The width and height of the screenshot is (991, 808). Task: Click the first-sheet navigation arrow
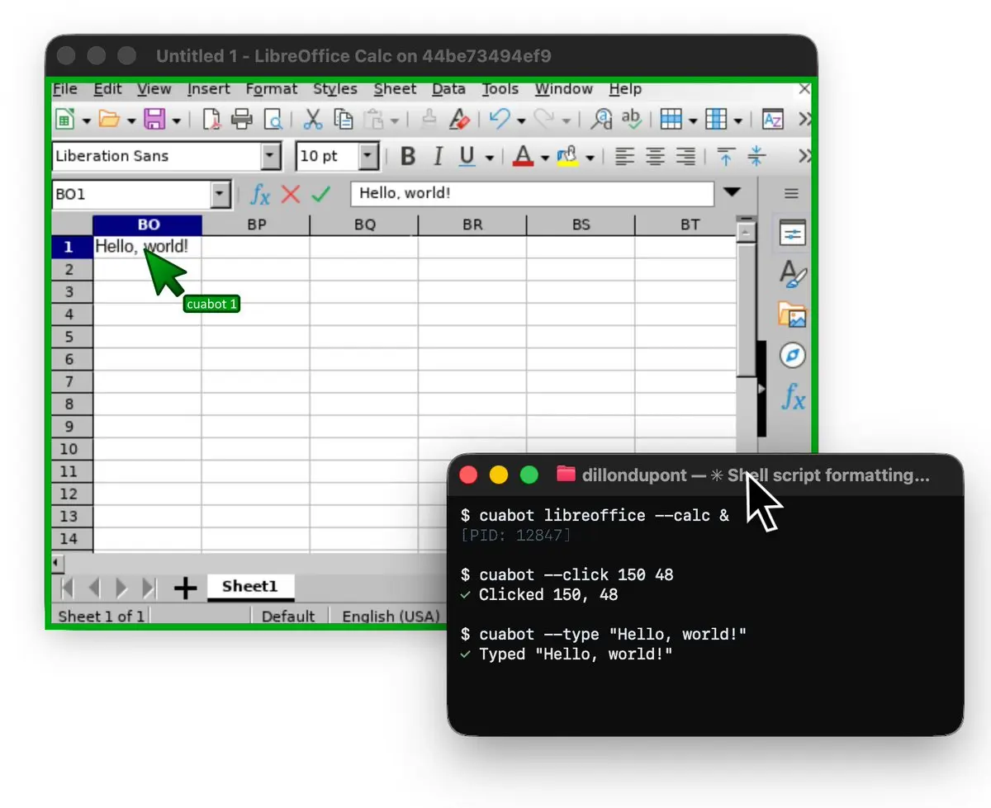[x=68, y=588]
